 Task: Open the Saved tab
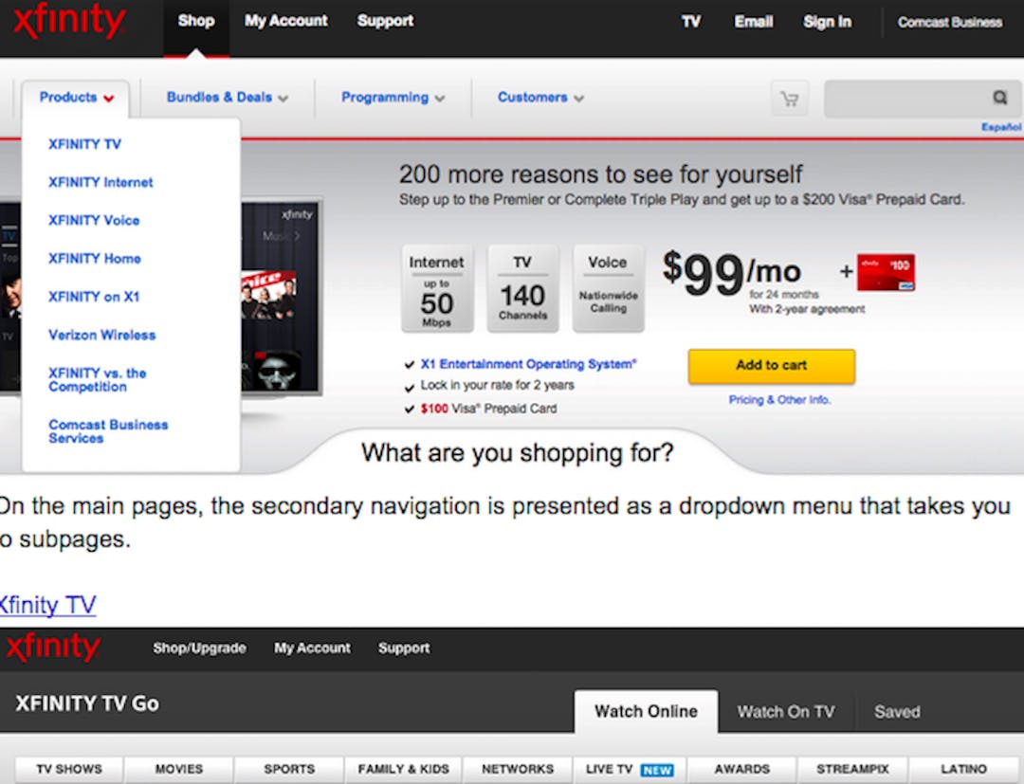(895, 711)
